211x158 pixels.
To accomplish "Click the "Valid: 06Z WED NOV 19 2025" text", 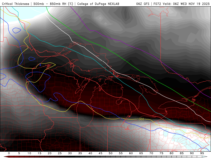I will pos(186,4).
